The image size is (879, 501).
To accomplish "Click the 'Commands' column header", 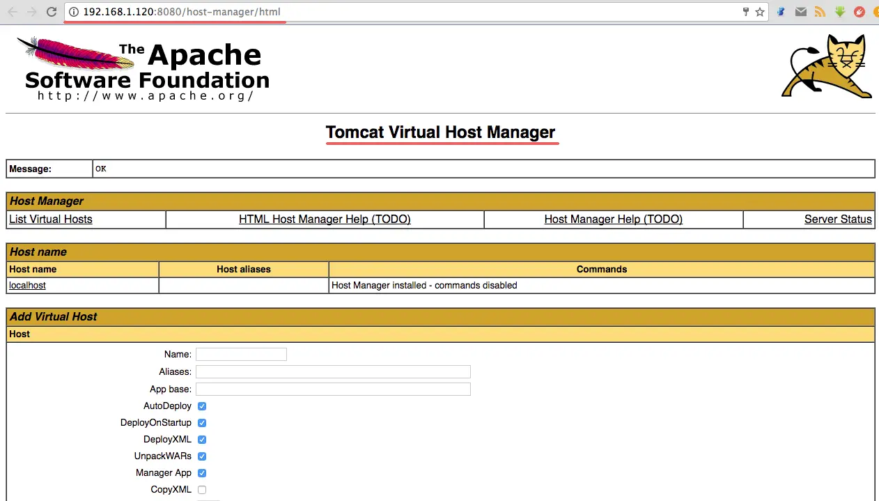I will (x=602, y=269).
